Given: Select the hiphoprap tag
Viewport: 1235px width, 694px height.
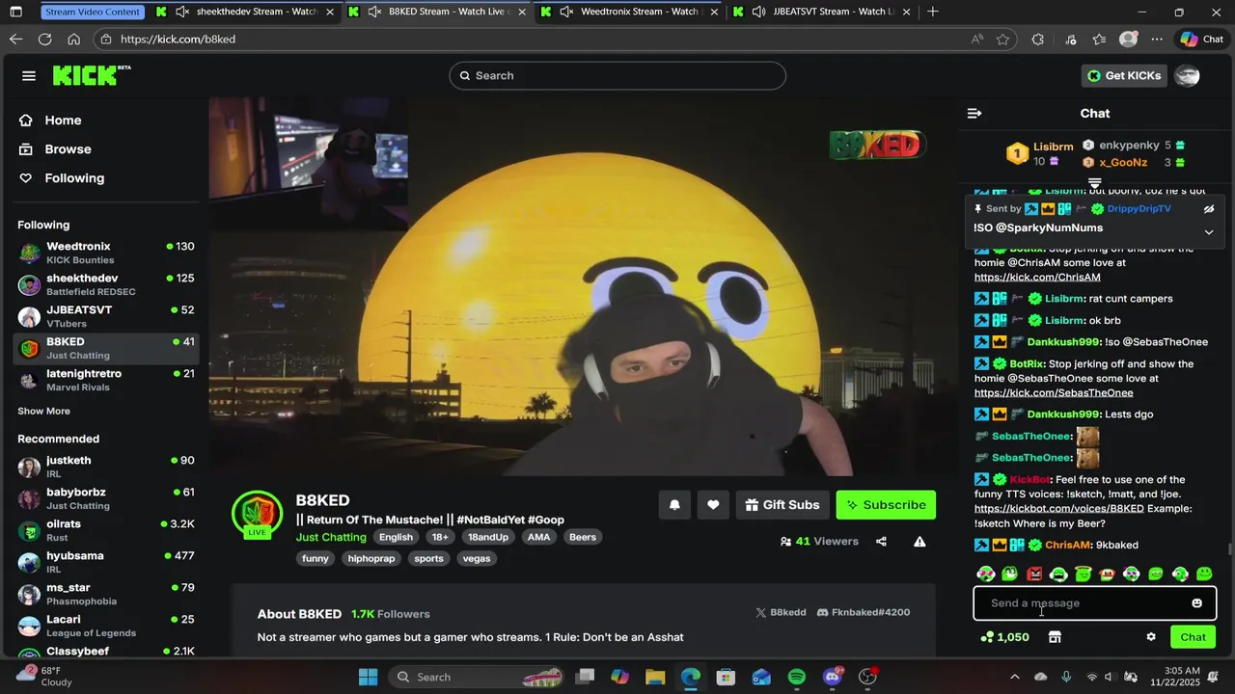Looking at the screenshot, I should [371, 559].
